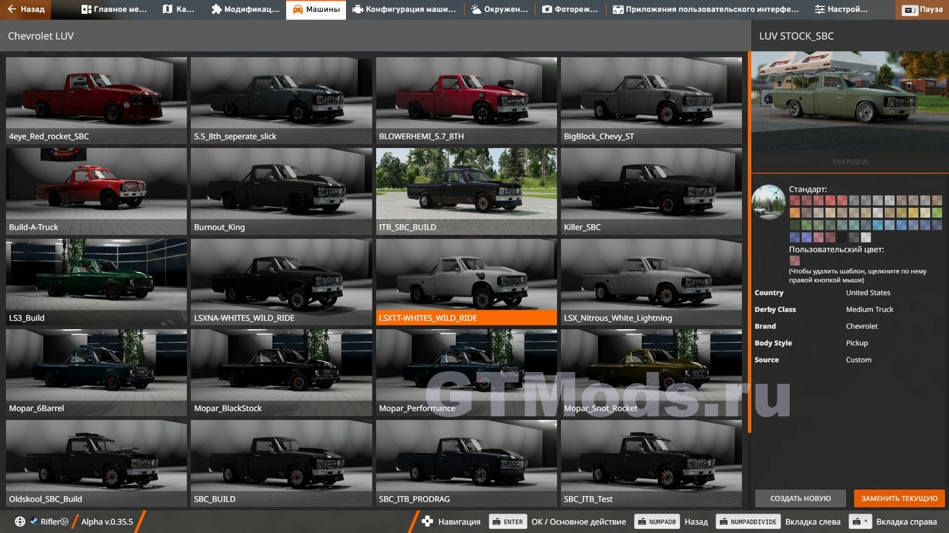This screenshot has height=533, width=949.
Task: Click the Medium Truck derby class value
Action: coord(870,310)
